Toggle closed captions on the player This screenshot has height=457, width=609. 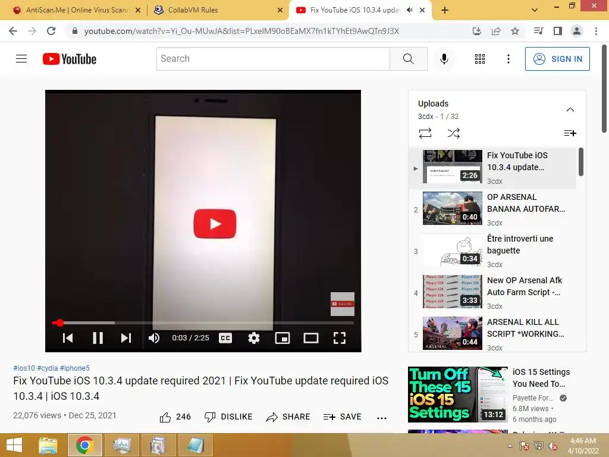pos(225,338)
